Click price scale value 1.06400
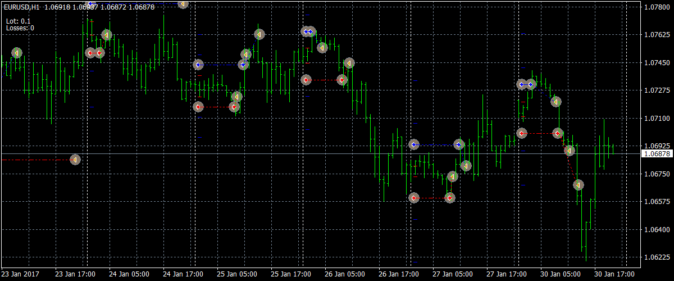Viewport: 674px width, 281px height. tap(657, 230)
